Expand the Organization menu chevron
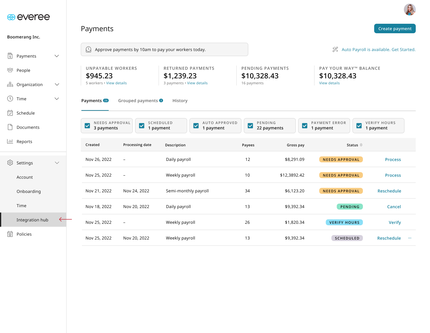This screenshot has height=333, width=430. pos(57,85)
